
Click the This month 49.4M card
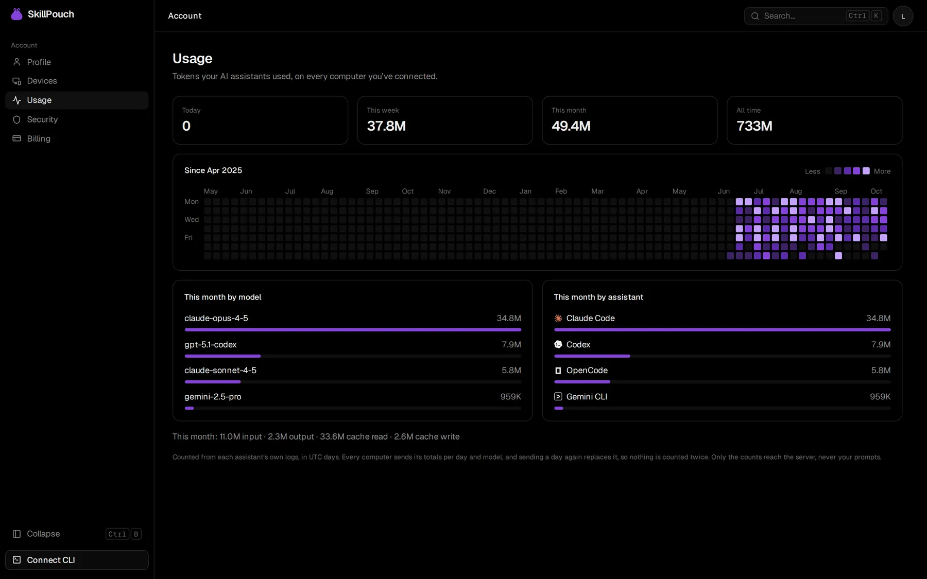click(x=629, y=120)
